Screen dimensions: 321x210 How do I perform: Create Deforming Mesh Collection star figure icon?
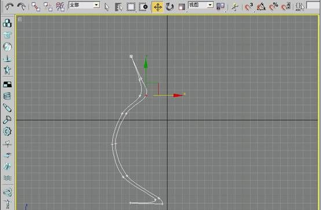click(x=7, y=70)
